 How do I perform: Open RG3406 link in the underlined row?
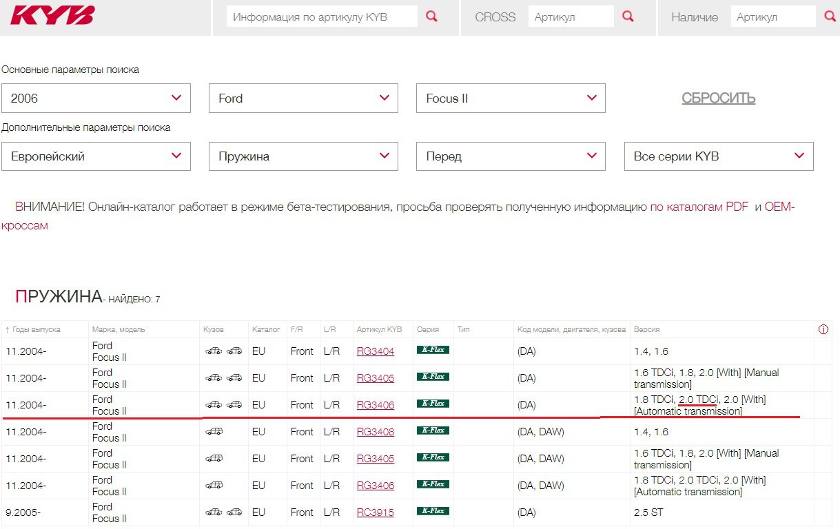click(376, 405)
